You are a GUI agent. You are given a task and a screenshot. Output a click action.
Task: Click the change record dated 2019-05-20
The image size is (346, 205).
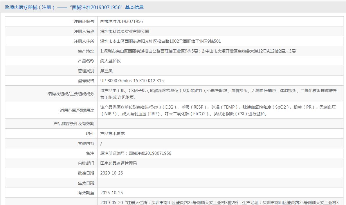tap(219, 203)
